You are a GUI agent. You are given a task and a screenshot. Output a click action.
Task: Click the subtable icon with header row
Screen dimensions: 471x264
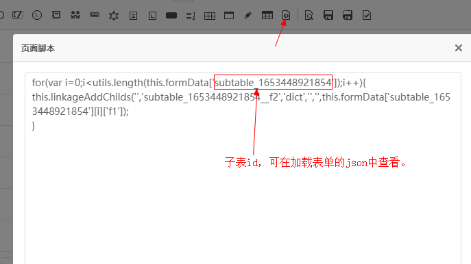[x=267, y=15]
